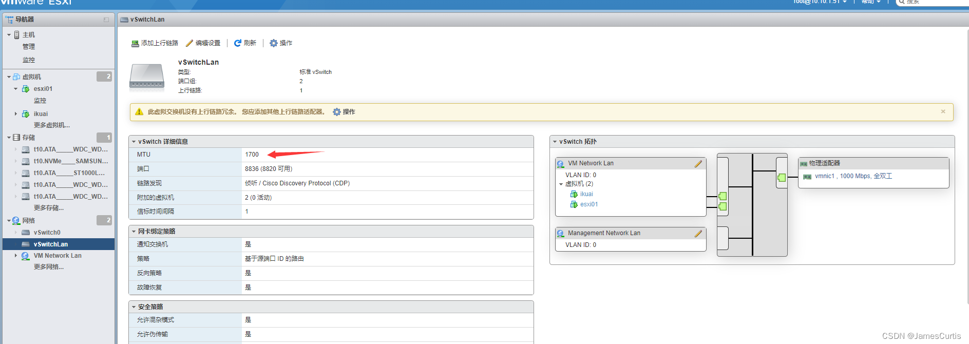969x344 pixels.
Task: Select t10.NVMe SAMSUN datastore
Action: (x=71, y=161)
